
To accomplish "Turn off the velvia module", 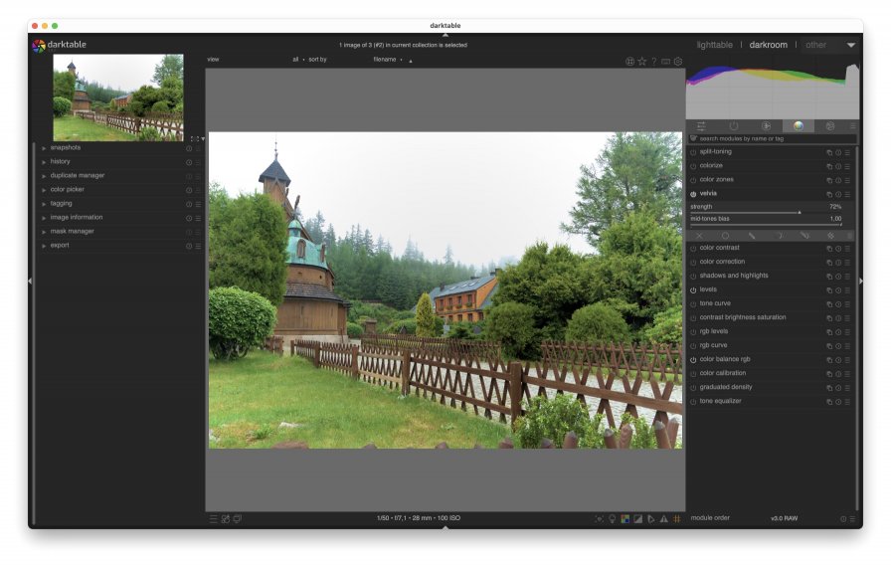I will [693, 194].
